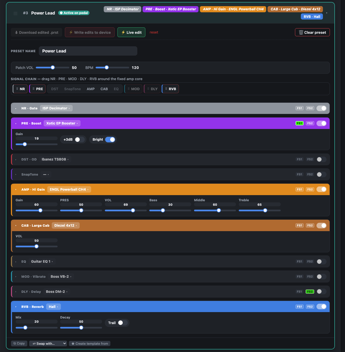345x352 pixels.
Task: Click the green FS1 badge on PRE Boost row
Action: pos(299,123)
